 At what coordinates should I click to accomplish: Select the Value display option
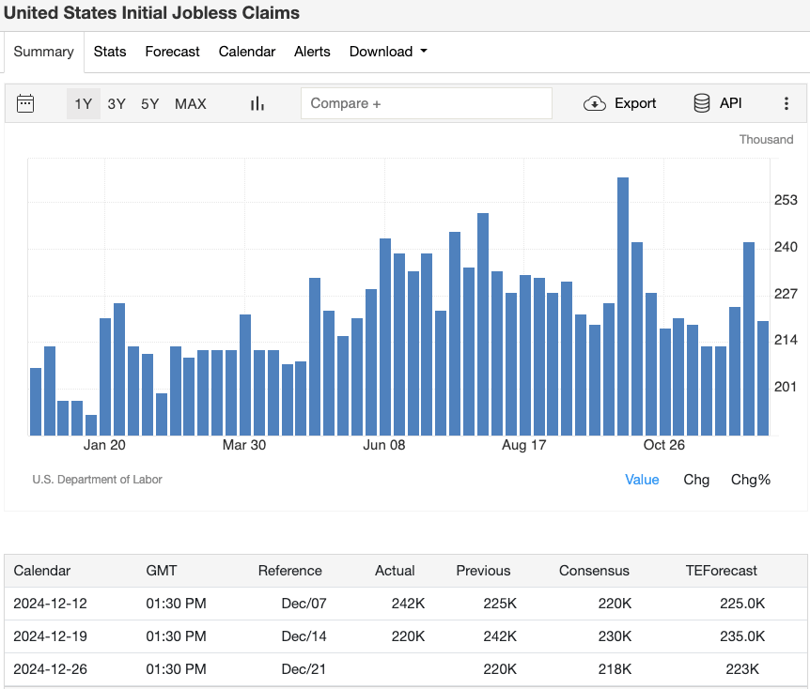(642, 480)
